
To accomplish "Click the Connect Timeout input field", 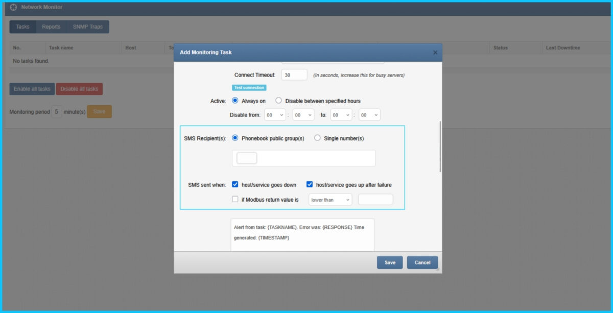I will point(294,75).
